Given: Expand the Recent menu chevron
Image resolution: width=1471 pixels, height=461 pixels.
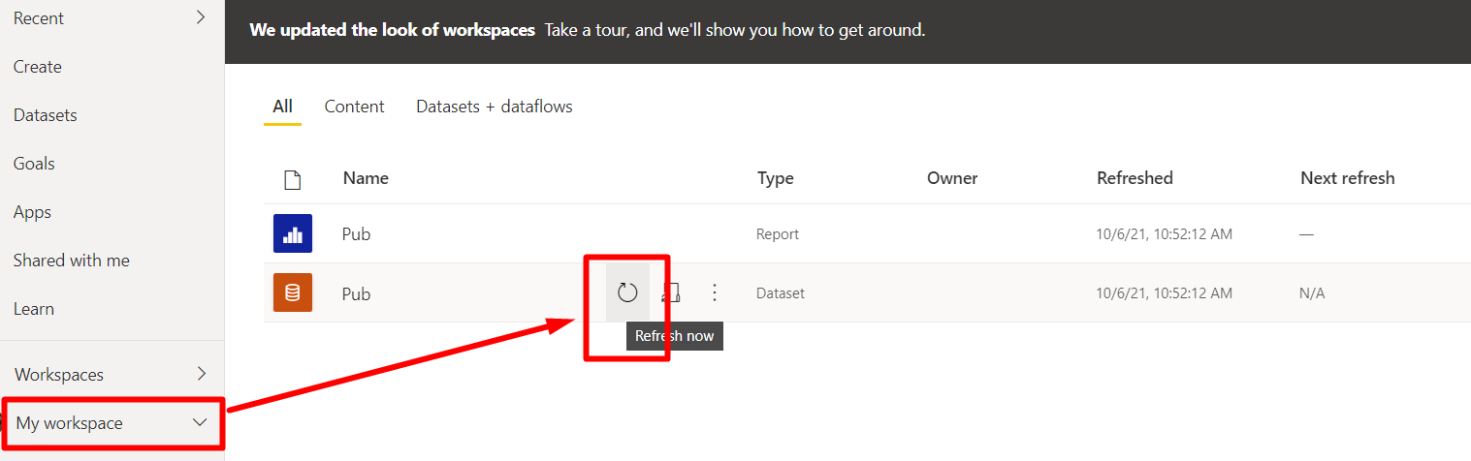Looking at the screenshot, I should pos(201,16).
